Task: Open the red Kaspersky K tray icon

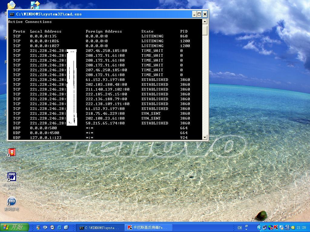Action: coord(276,227)
